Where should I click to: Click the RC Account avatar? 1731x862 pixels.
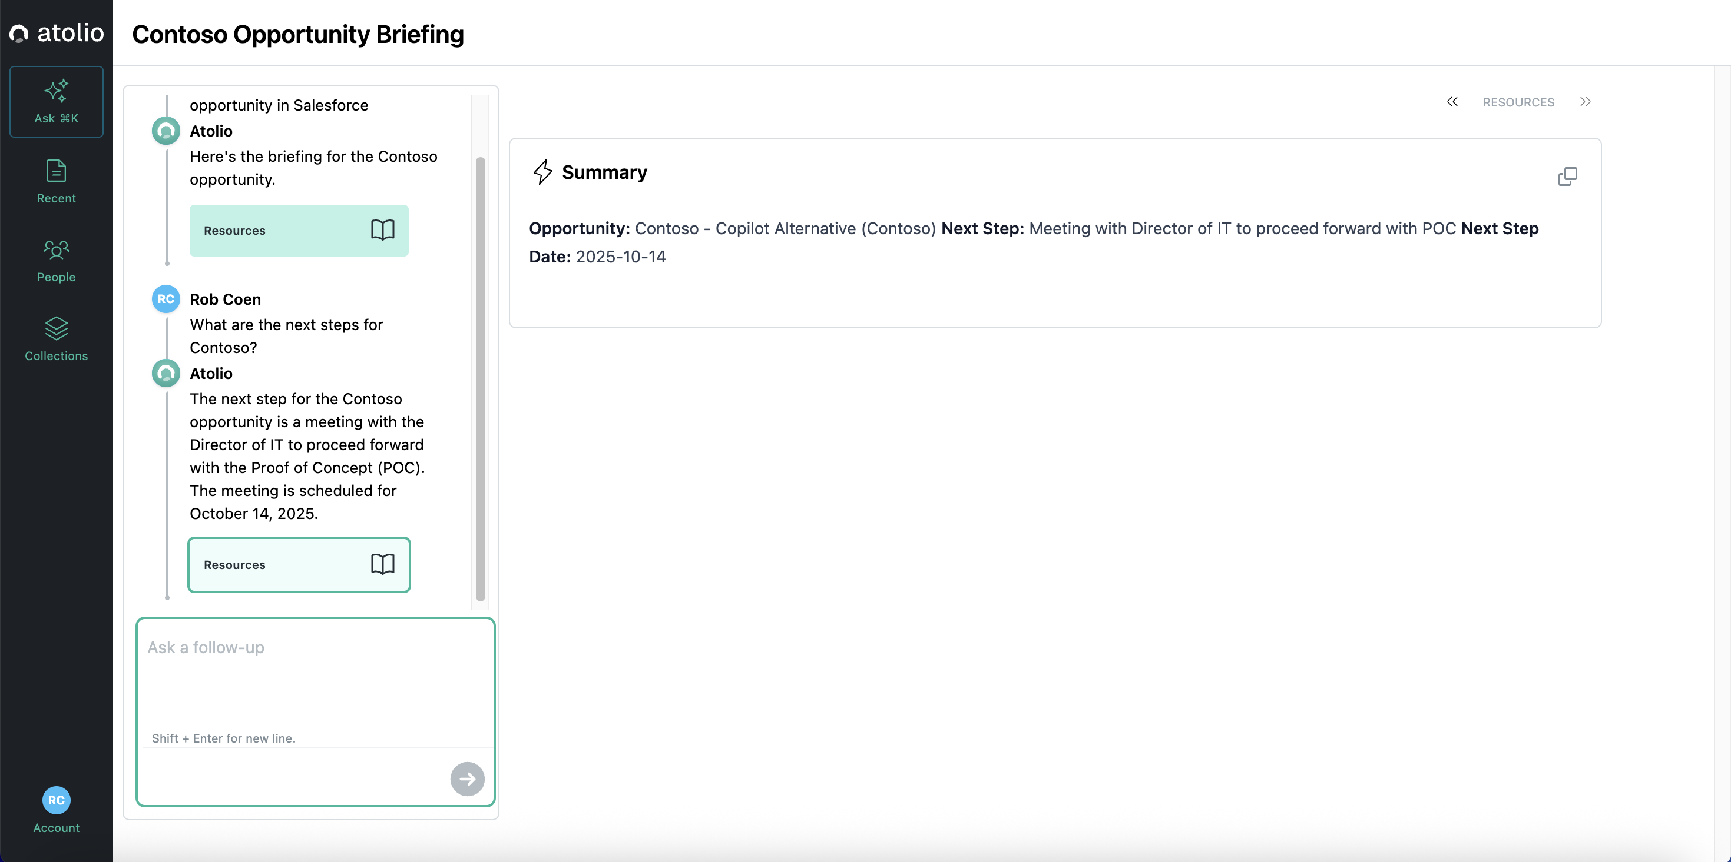(x=57, y=800)
